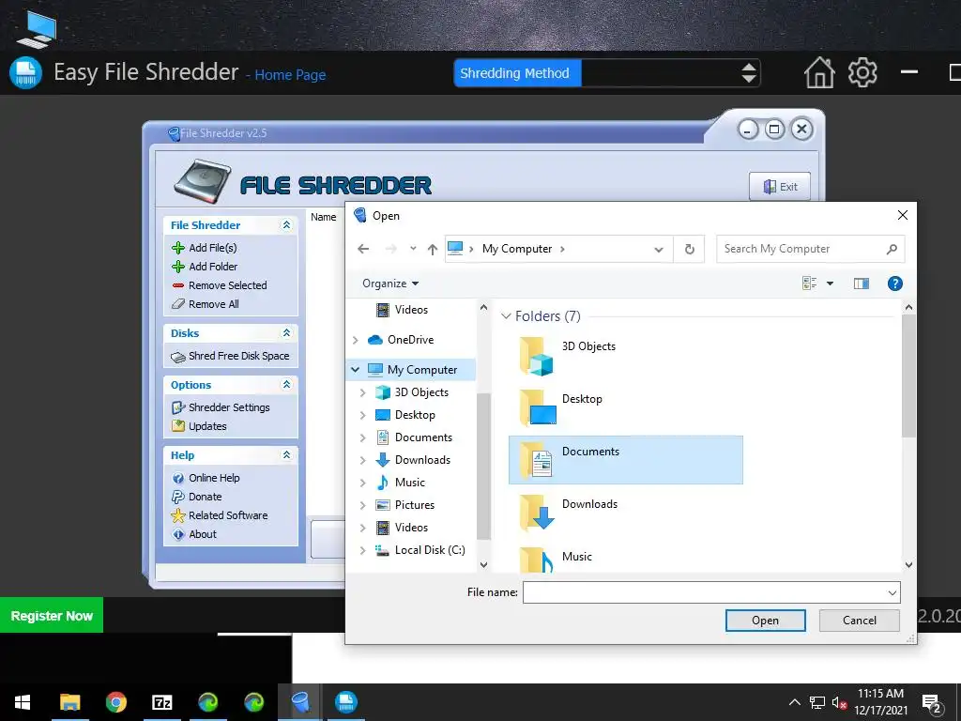961x721 pixels.
Task: Click the Easy File Shredder logo icon
Action: [25, 72]
